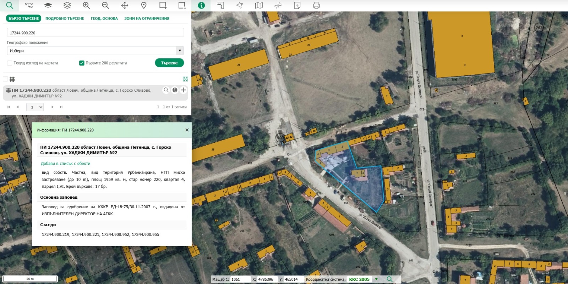This screenshot has height=284, width=568.
Task: Click 'Добави в списък с обекти' link
Action: coord(66,164)
